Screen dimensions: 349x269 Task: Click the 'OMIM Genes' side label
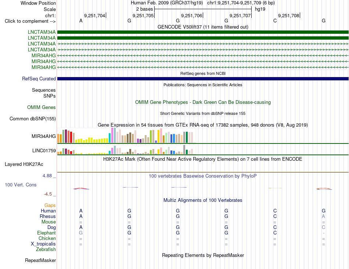pos(42,108)
